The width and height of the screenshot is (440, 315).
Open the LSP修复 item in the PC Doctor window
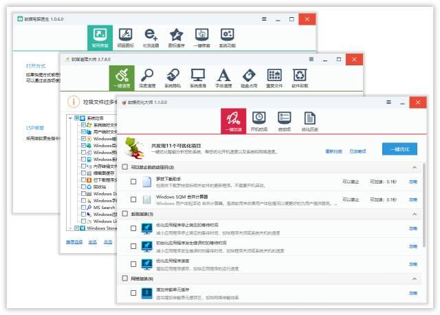click(35, 128)
